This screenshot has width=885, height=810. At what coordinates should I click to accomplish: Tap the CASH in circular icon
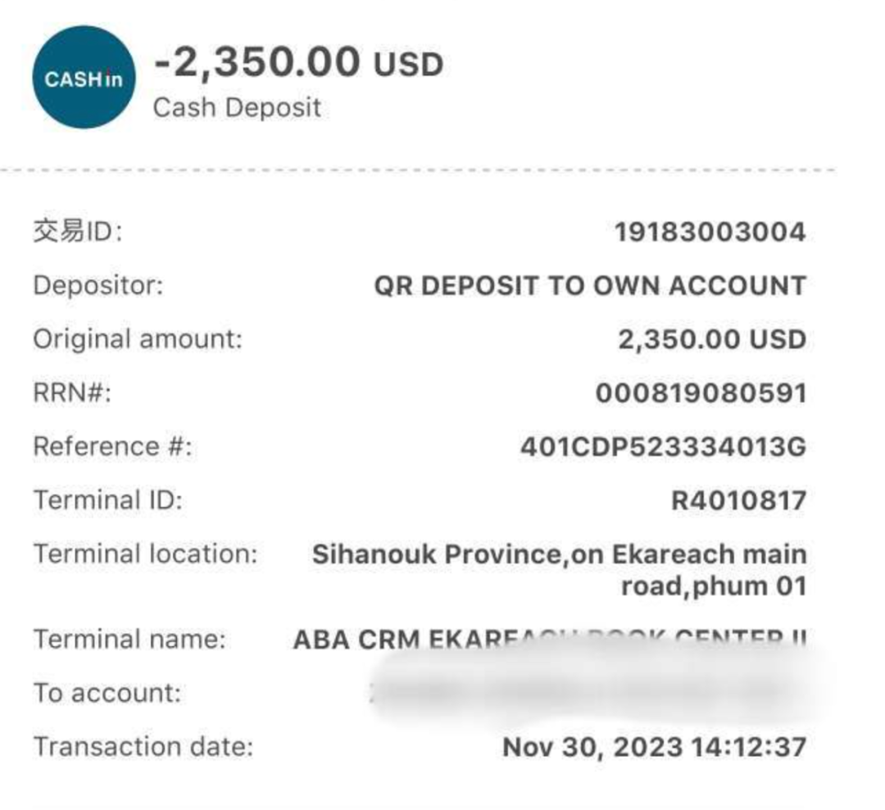pyautogui.click(x=84, y=77)
